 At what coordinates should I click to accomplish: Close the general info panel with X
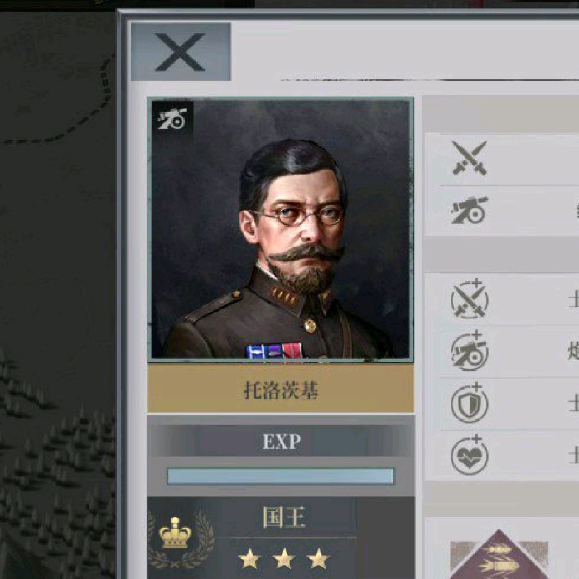point(181,52)
